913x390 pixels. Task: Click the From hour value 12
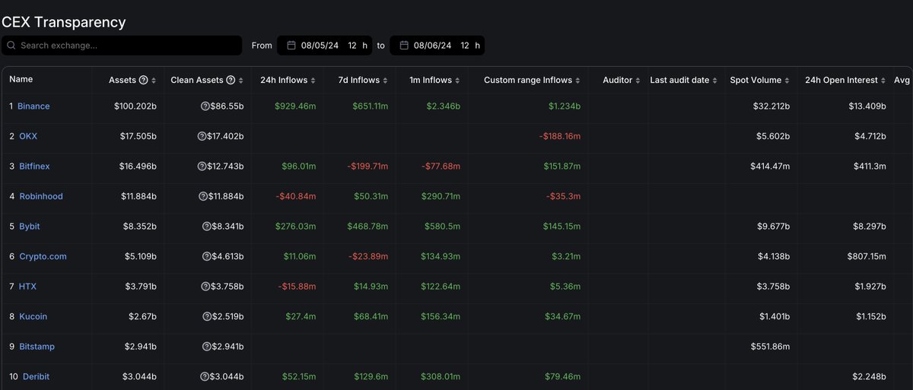pos(352,46)
